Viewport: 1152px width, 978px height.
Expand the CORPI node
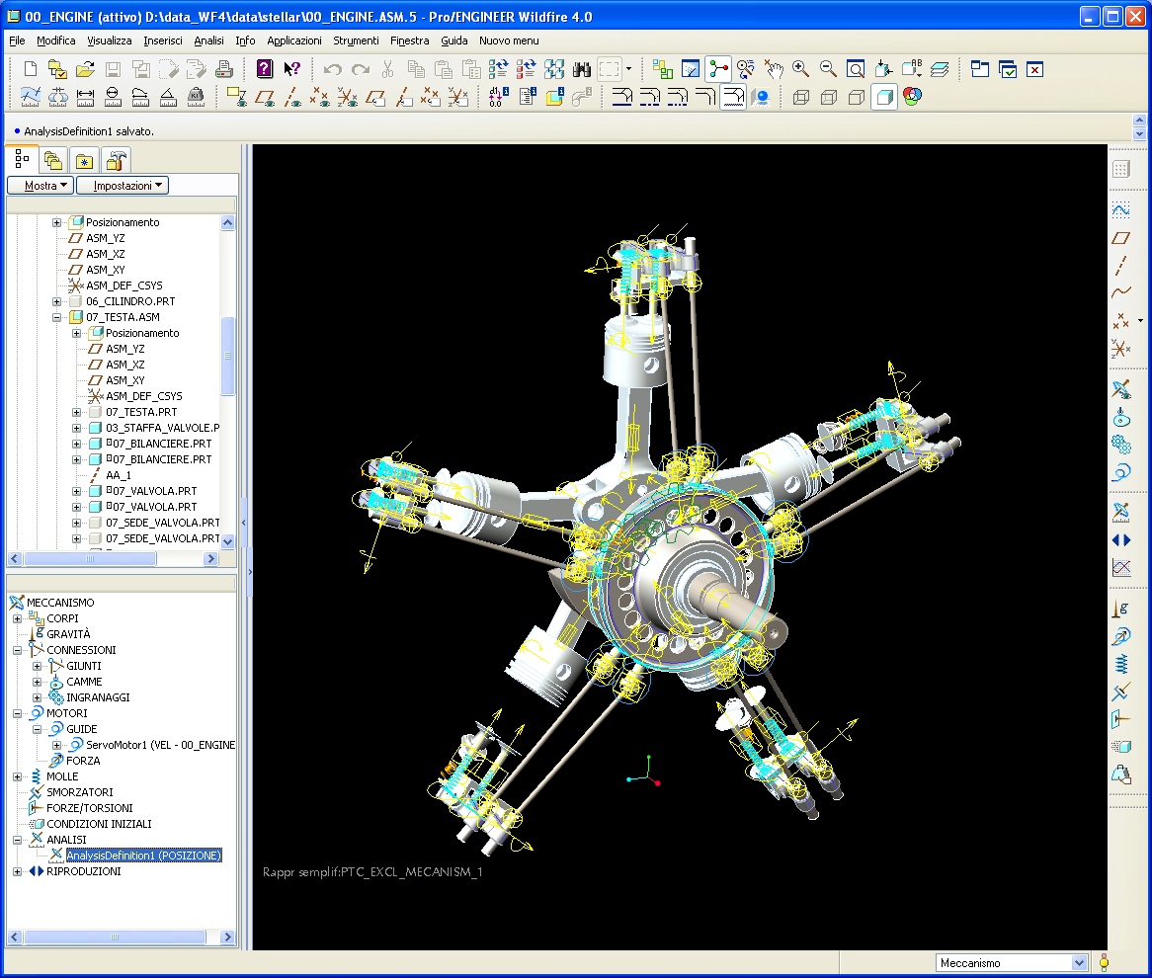point(17,618)
